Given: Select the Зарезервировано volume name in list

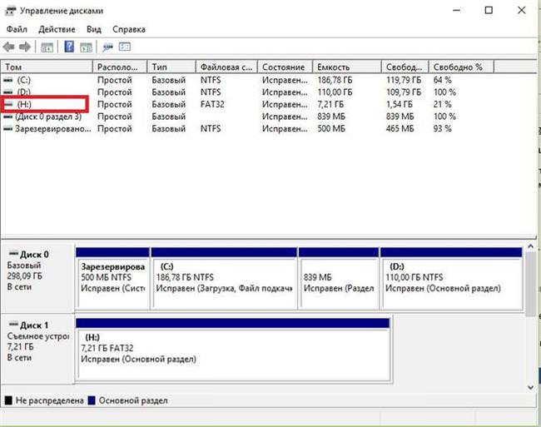Looking at the screenshot, I should point(52,129).
